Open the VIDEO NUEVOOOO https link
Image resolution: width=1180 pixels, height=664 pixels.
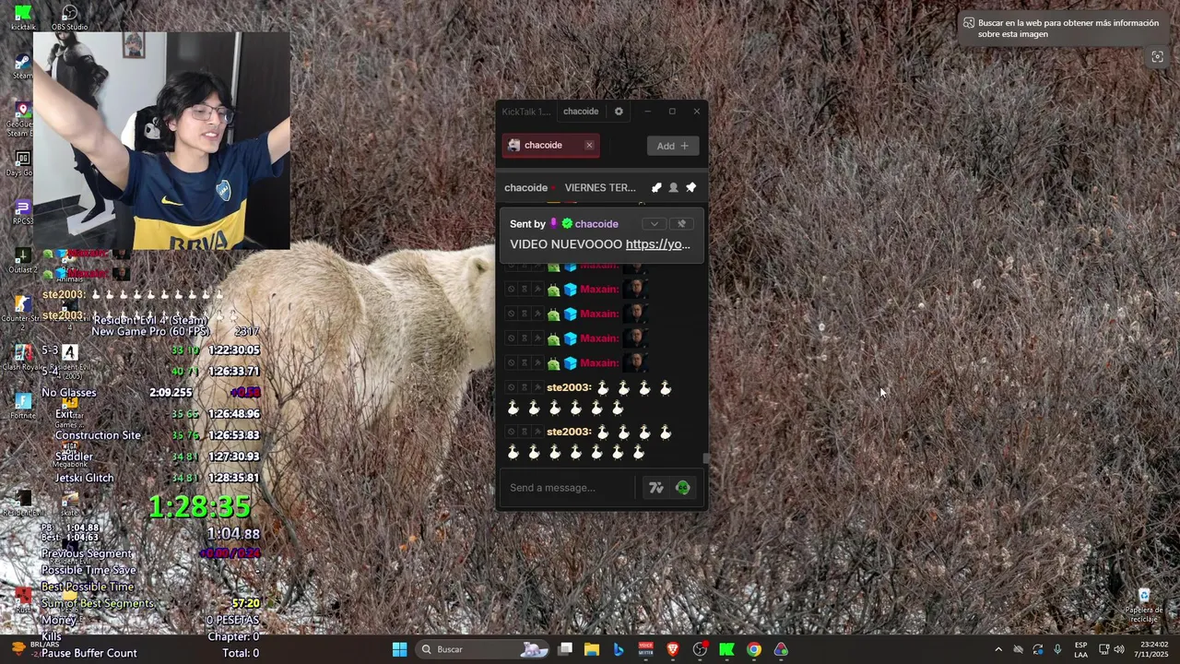point(658,244)
